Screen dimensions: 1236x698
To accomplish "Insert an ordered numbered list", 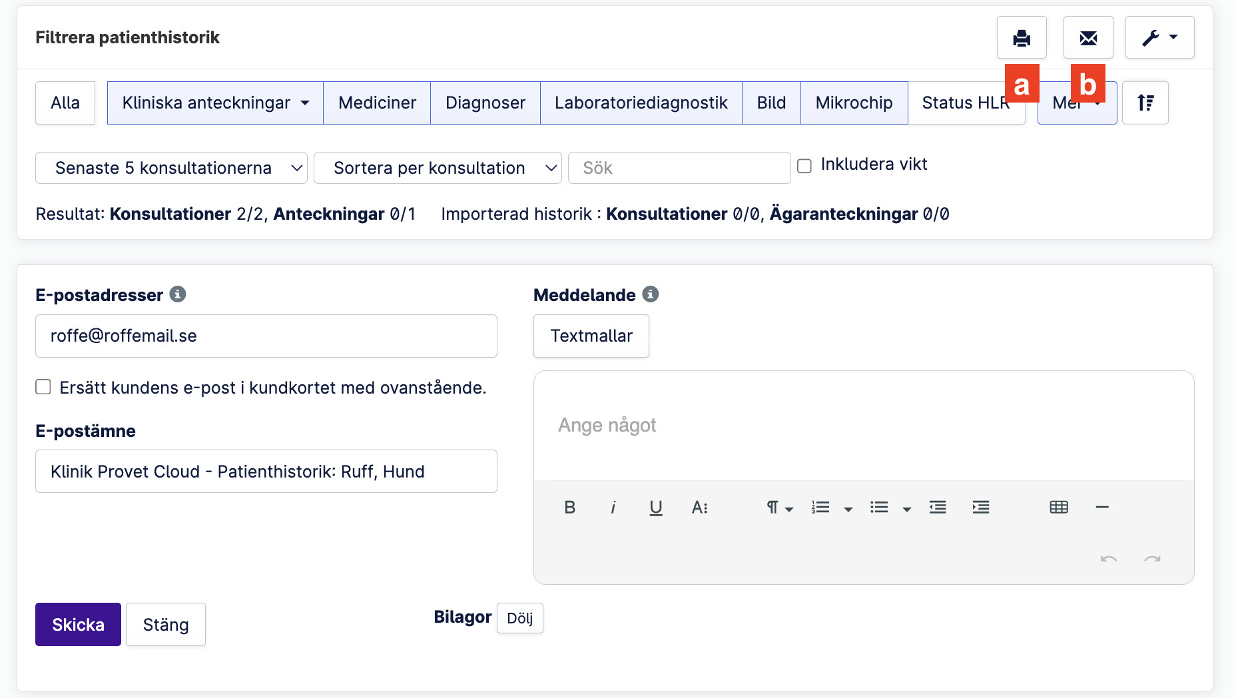I will (820, 508).
